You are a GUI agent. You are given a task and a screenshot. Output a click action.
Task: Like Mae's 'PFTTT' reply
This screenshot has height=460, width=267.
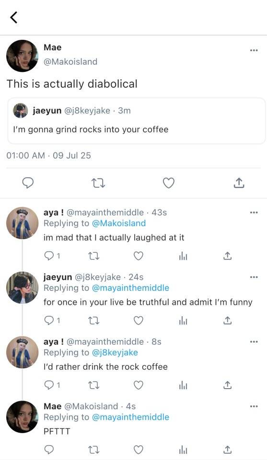pos(139,450)
